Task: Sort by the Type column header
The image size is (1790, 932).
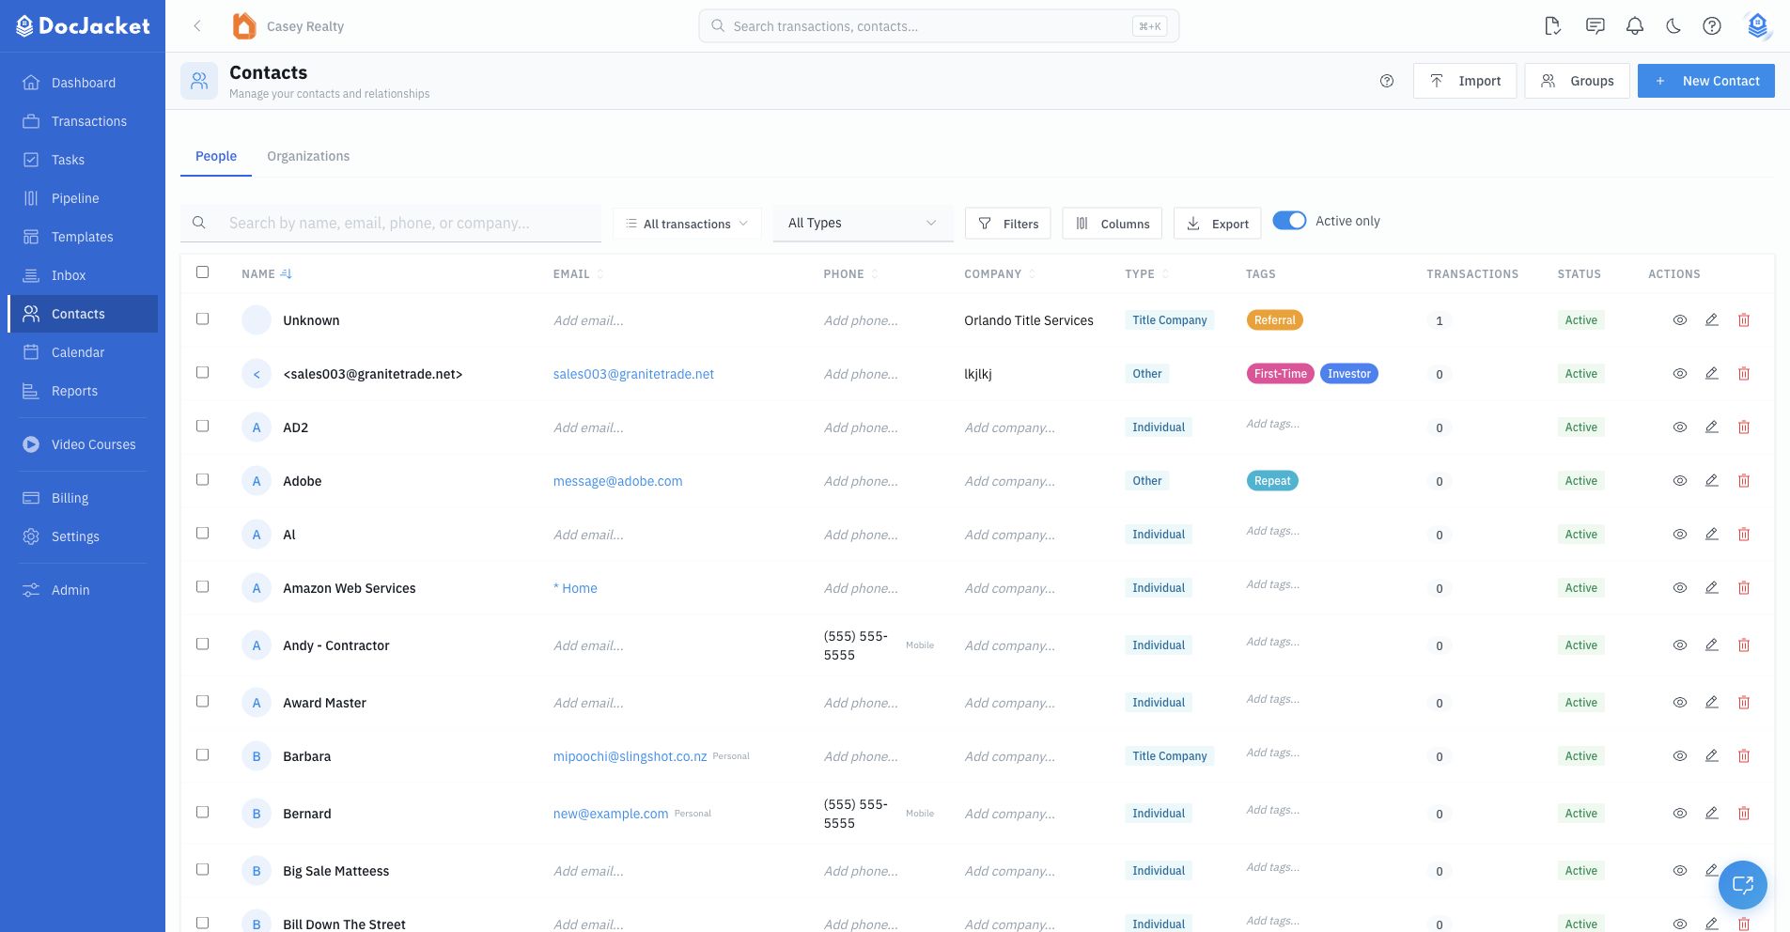Action: (x=1147, y=274)
